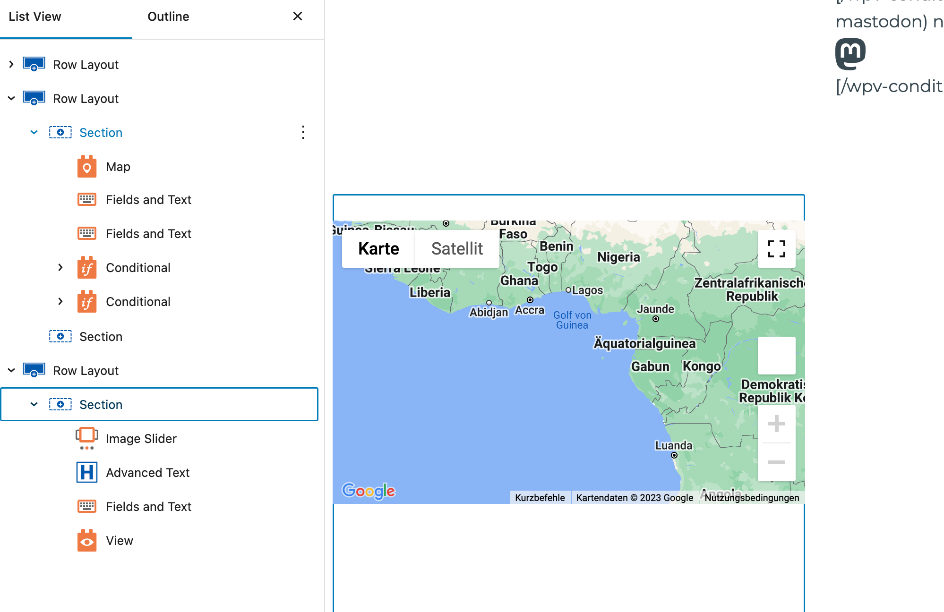This screenshot has width=944, height=612.
Task: Toggle fullscreen map view
Action: pos(777,249)
